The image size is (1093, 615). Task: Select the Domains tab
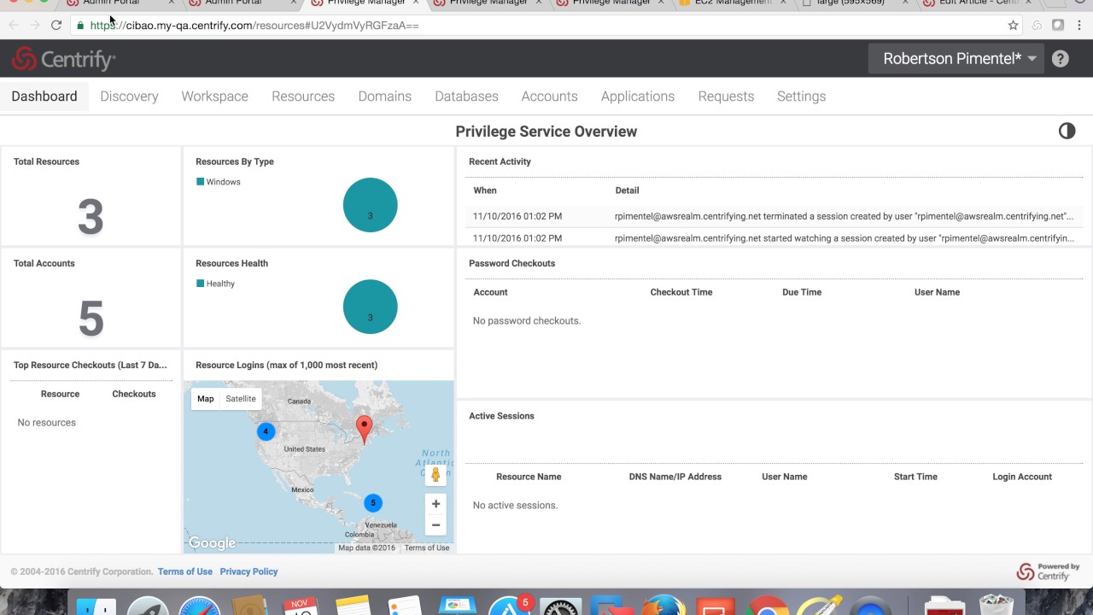click(x=384, y=97)
